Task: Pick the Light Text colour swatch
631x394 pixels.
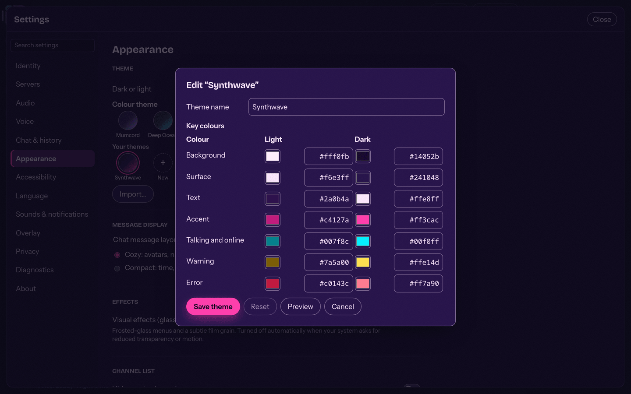Action: (273, 199)
